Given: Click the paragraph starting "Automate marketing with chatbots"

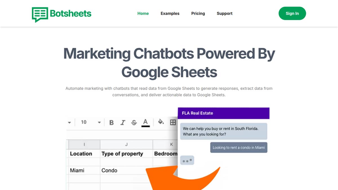Looking at the screenshot, I should click(169, 92).
